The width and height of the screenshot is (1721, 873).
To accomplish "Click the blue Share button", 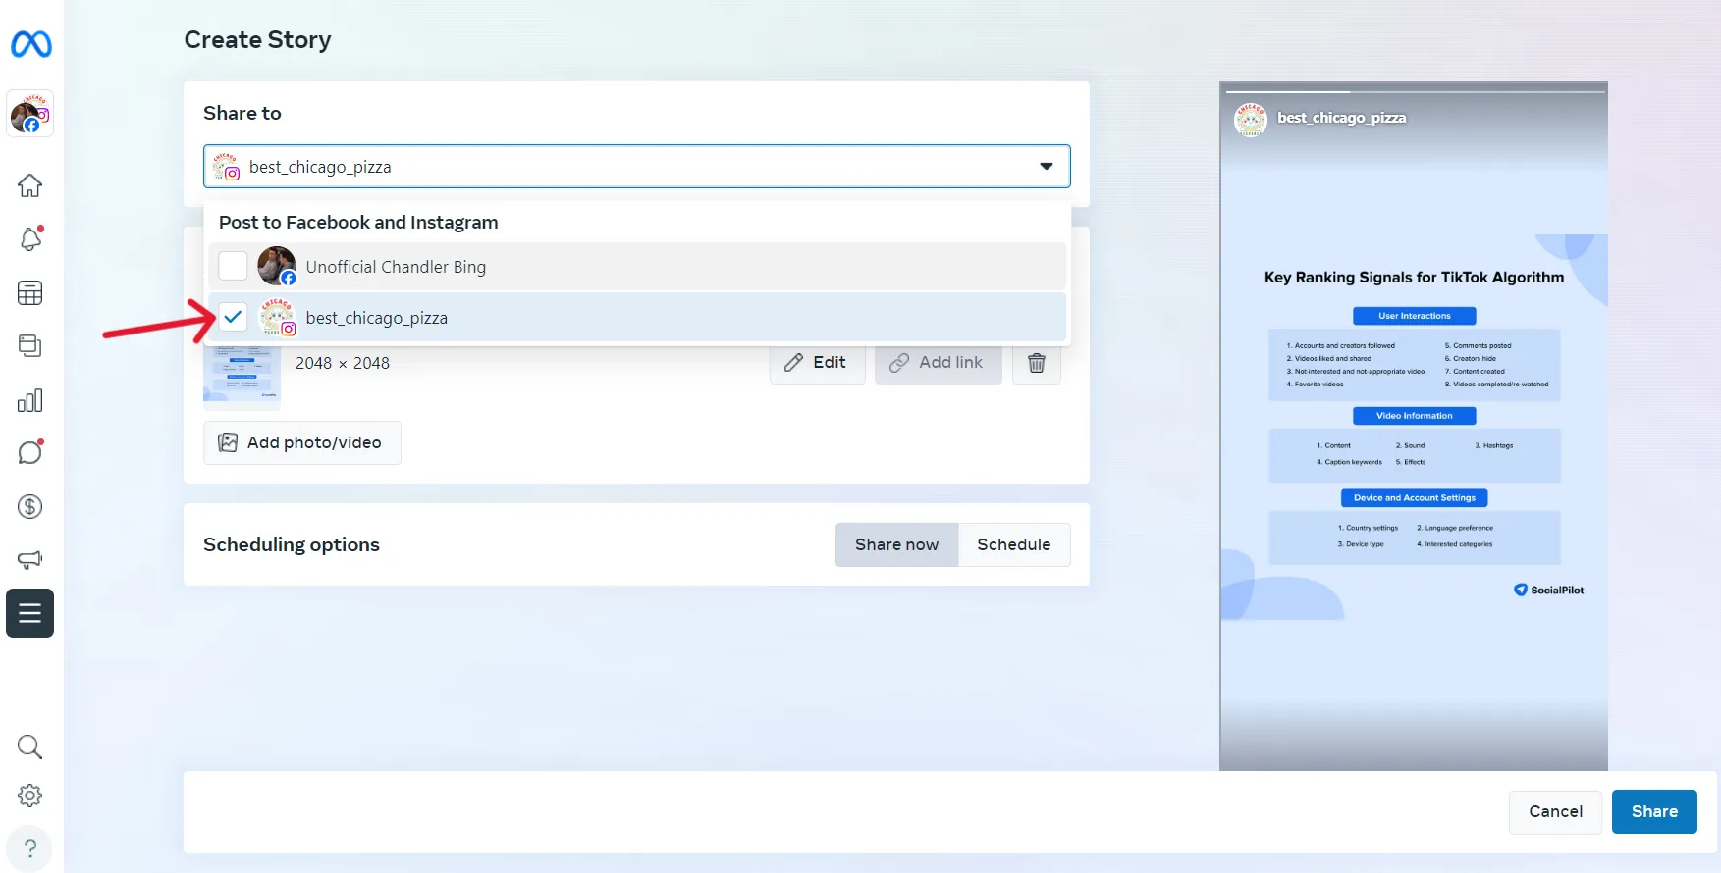I will pos(1654,811).
